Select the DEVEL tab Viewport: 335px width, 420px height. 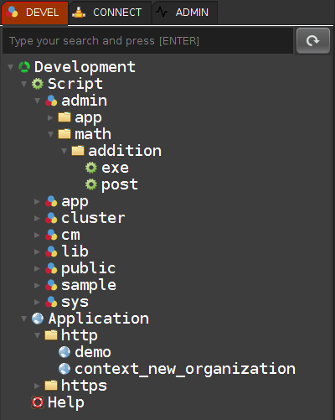pos(35,13)
